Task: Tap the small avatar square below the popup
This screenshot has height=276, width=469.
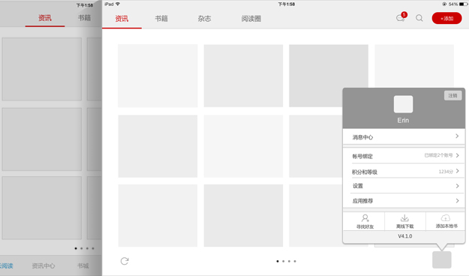Action: point(441,259)
